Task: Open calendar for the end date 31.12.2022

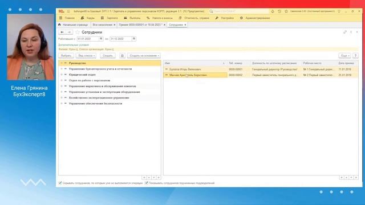Action: coord(134,39)
